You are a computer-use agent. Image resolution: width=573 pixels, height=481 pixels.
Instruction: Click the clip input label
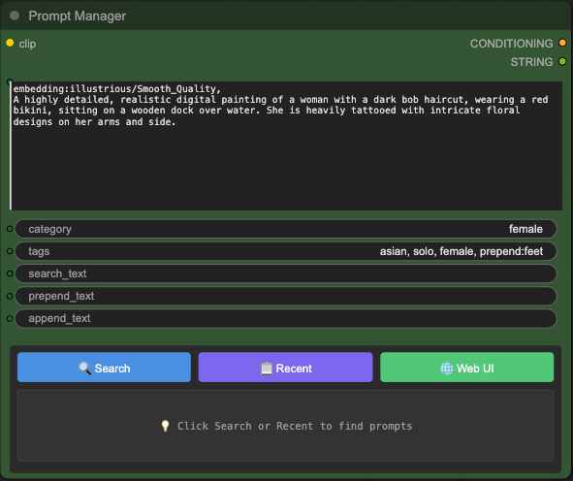[27, 44]
